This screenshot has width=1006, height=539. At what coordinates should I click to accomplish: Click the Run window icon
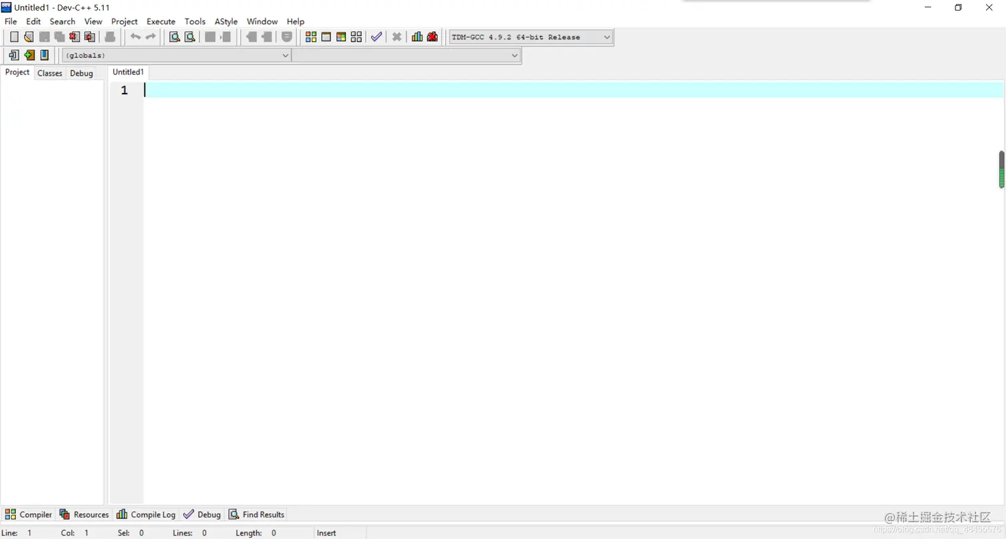pyautogui.click(x=326, y=37)
